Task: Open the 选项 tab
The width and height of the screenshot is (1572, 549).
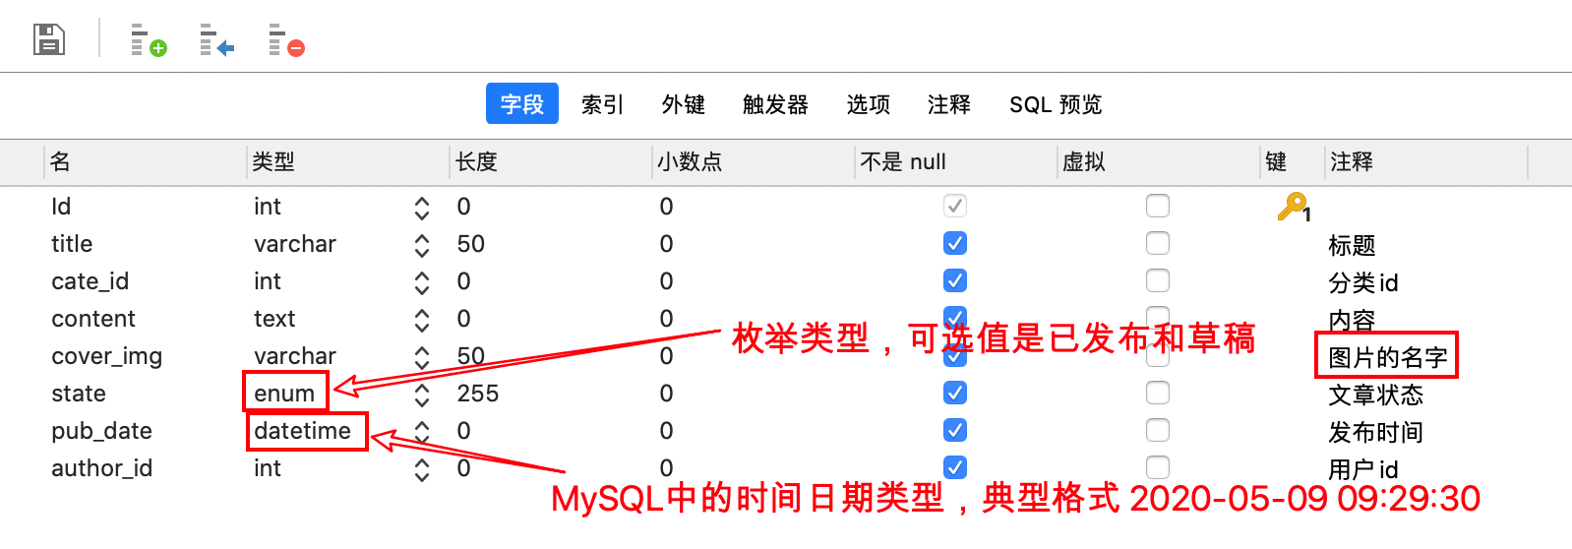Action: (868, 104)
